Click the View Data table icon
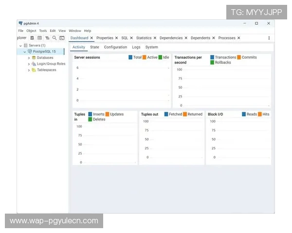This screenshot has height=233, width=292. (39, 38)
